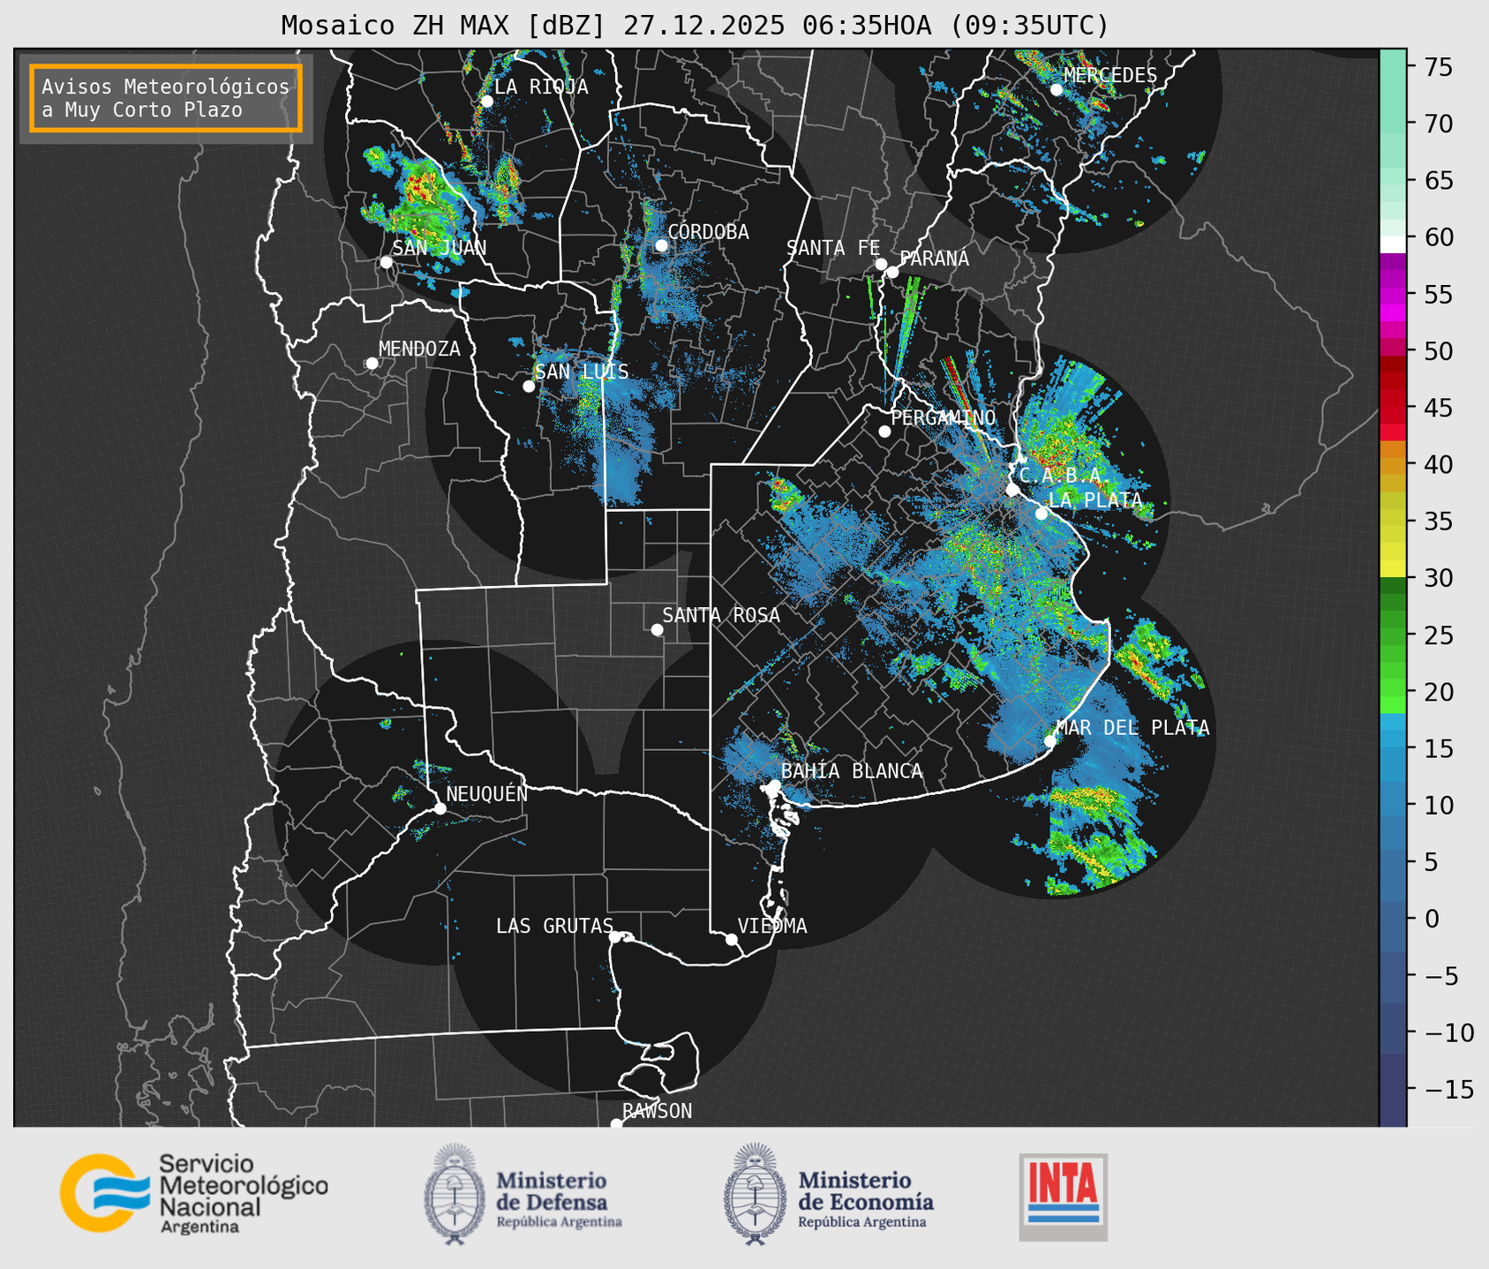Click the Servicio Meteorológico Nacional logo
This screenshot has height=1269, width=1489.
click(193, 1193)
